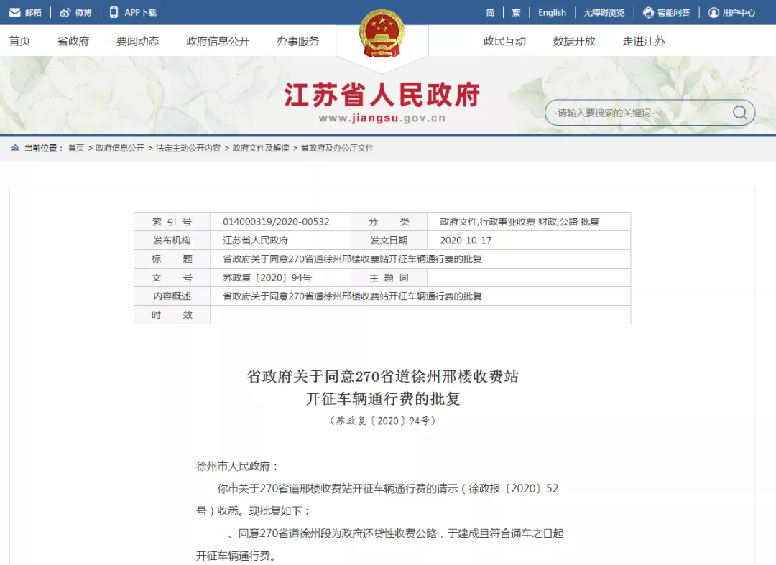The image size is (776, 565).
Task: Click the 用户中心 user icon
Action: click(x=713, y=12)
